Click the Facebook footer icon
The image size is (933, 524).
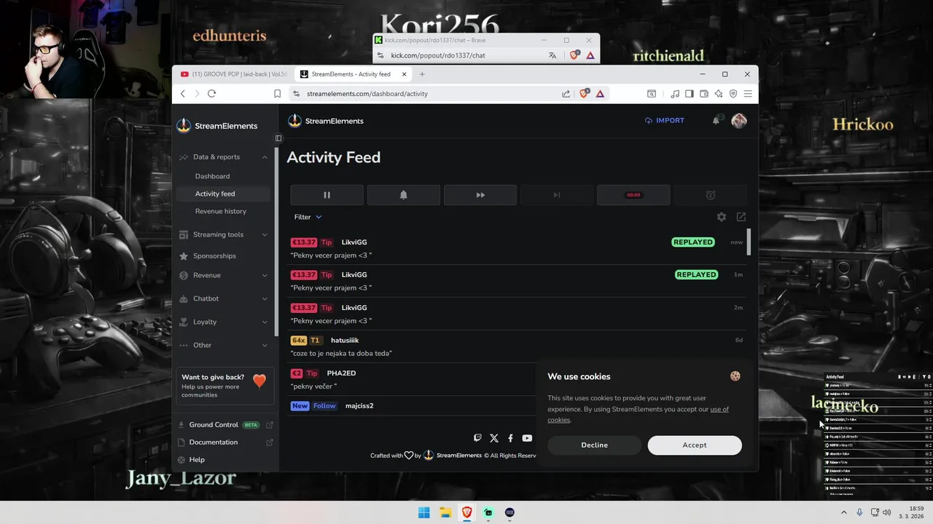point(510,438)
